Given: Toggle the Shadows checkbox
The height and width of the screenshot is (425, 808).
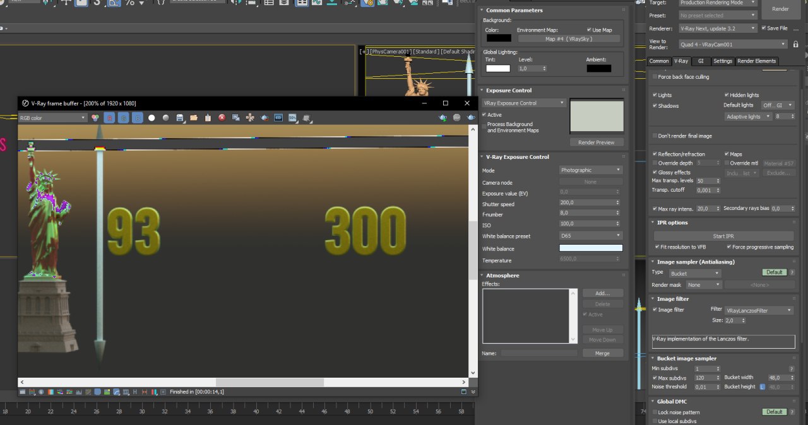Looking at the screenshot, I should (655, 106).
